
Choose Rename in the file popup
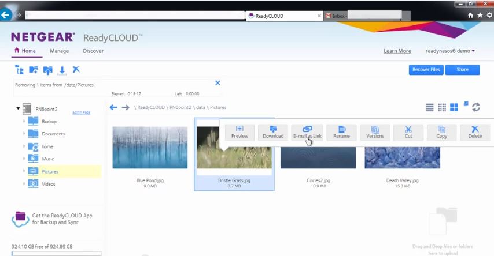(341, 132)
